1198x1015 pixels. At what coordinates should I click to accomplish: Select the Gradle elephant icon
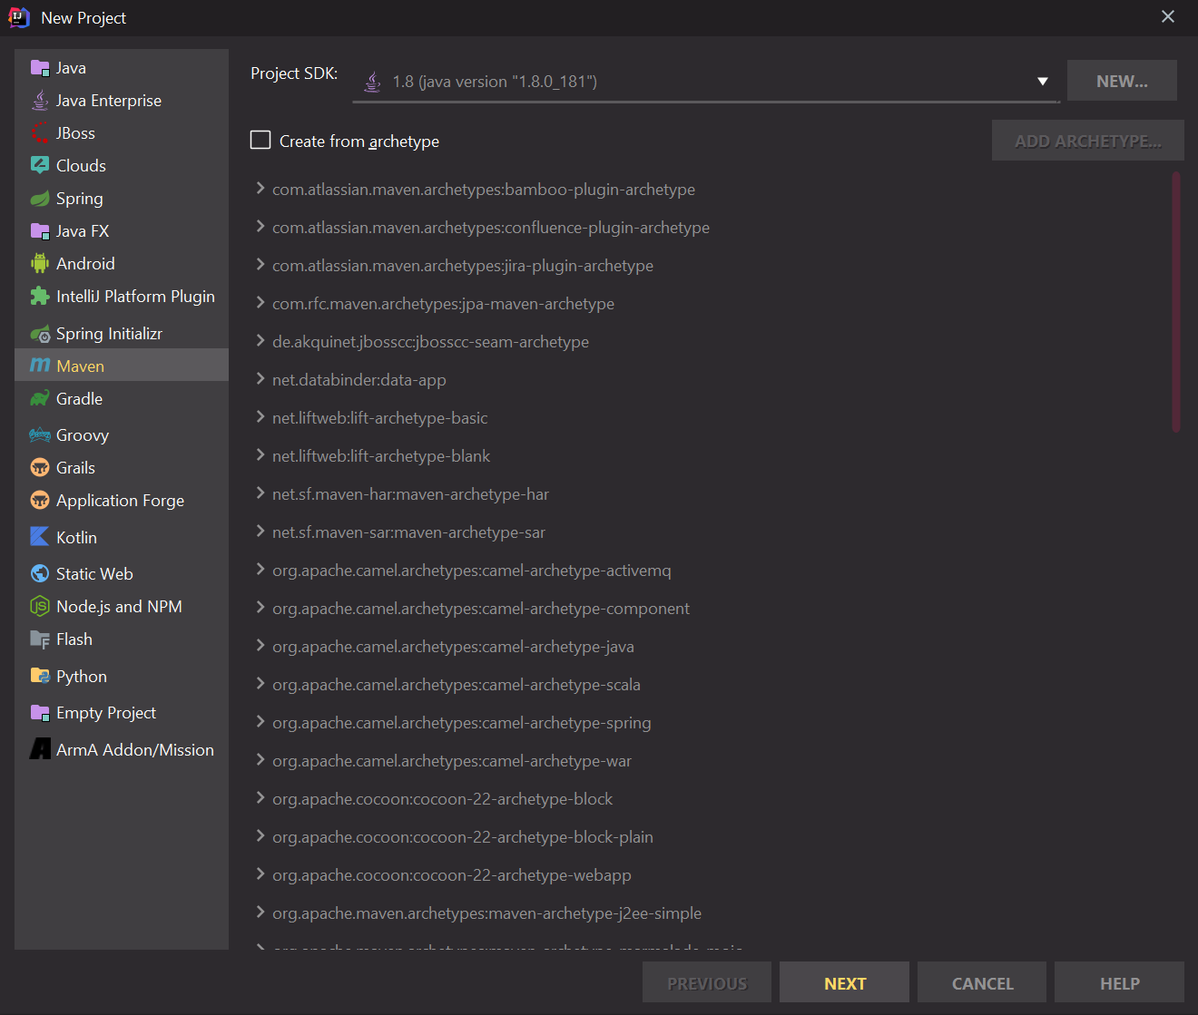point(40,399)
